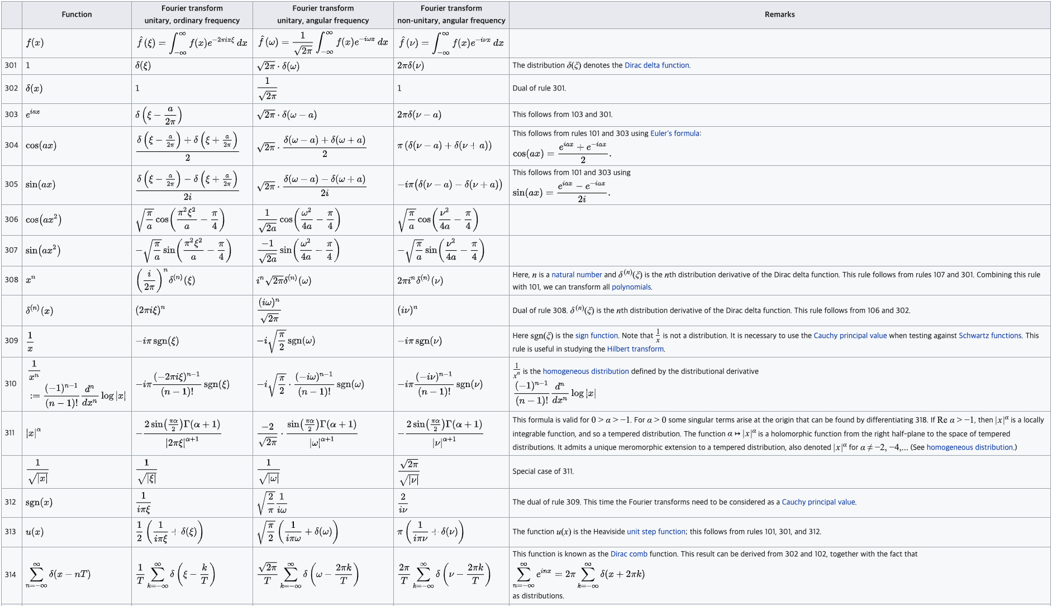Click the u(x) function cell
The width and height of the screenshot is (1052, 606).
(77, 532)
